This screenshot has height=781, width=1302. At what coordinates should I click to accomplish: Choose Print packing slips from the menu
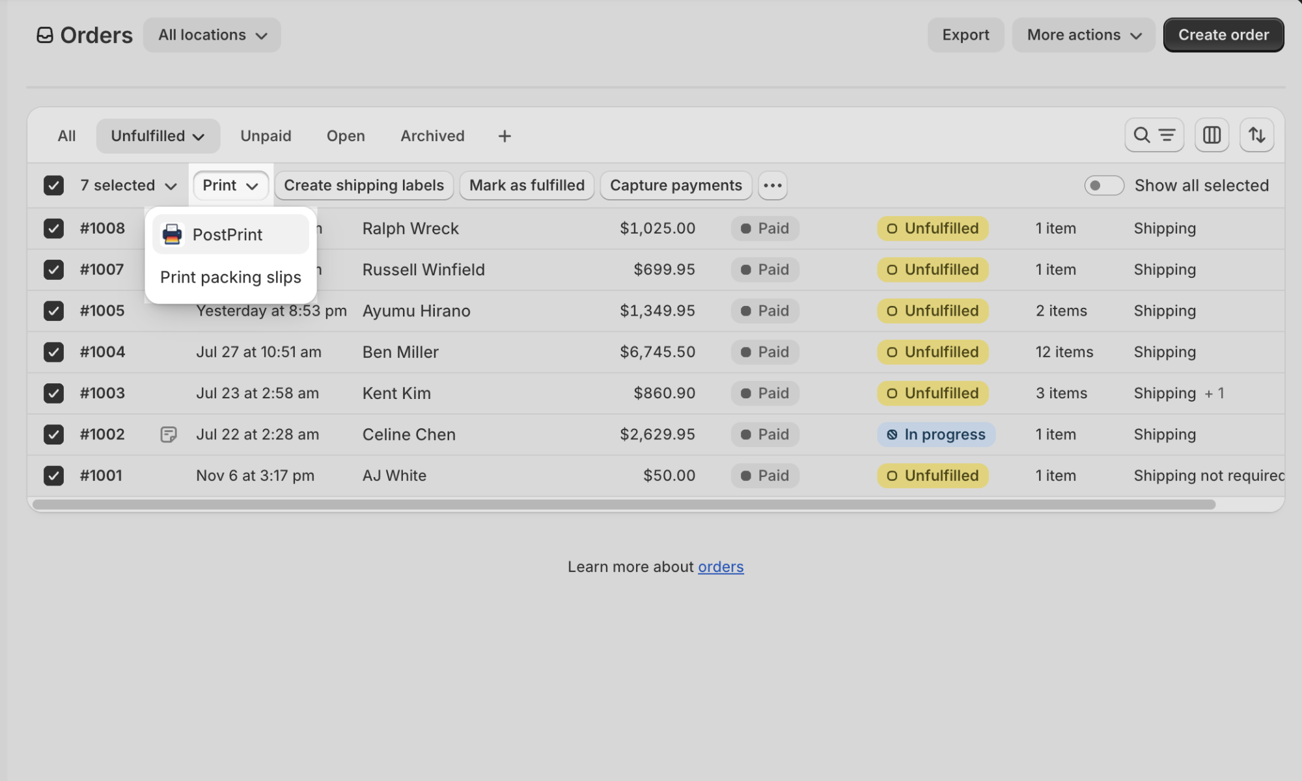(230, 277)
